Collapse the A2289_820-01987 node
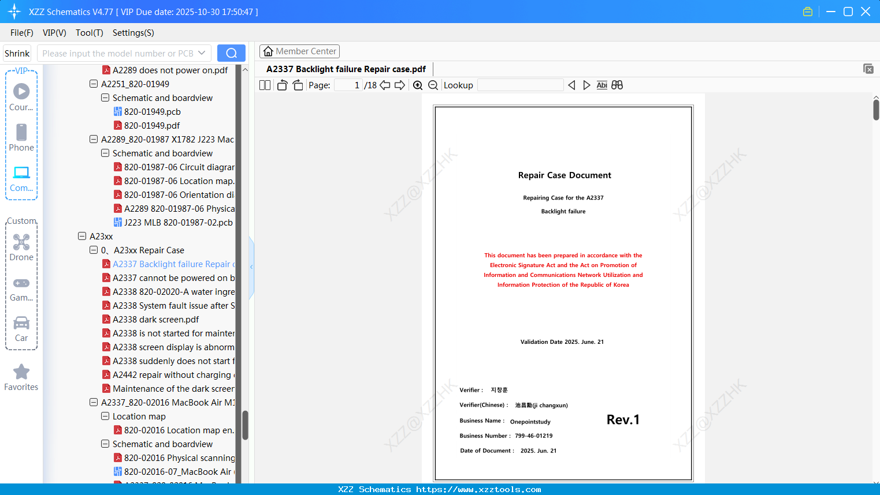This screenshot has height=495, width=880. (x=94, y=139)
